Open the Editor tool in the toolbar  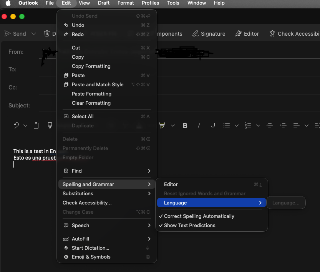247,34
